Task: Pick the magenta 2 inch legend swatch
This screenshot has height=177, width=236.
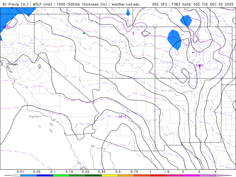Action: click(x=191, y=176)
